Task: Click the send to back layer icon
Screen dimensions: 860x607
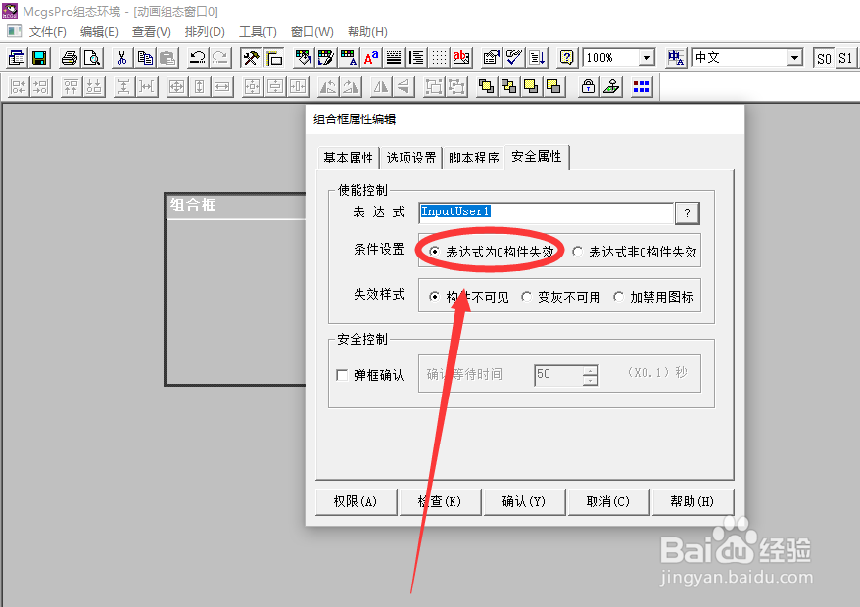Action: point(508,86)
